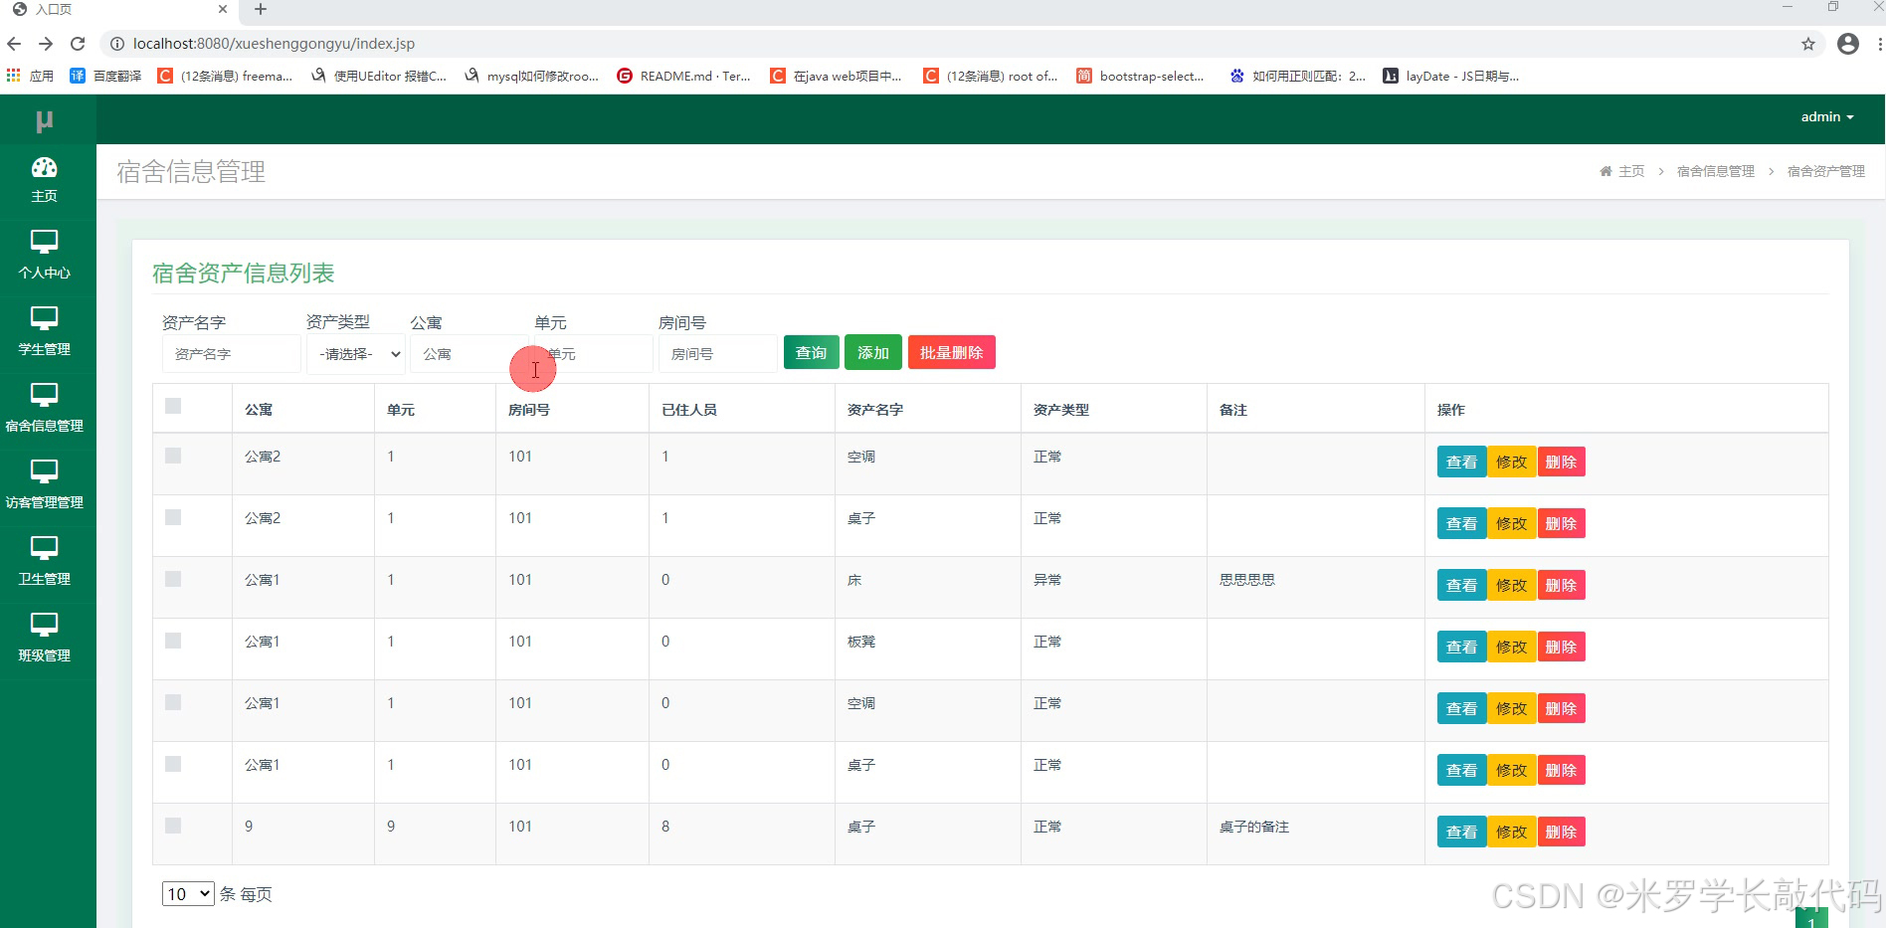Open the 主页 dashboard icon in sidebar
Screen dimensions: 1886x928
click(x=45, y=167)
